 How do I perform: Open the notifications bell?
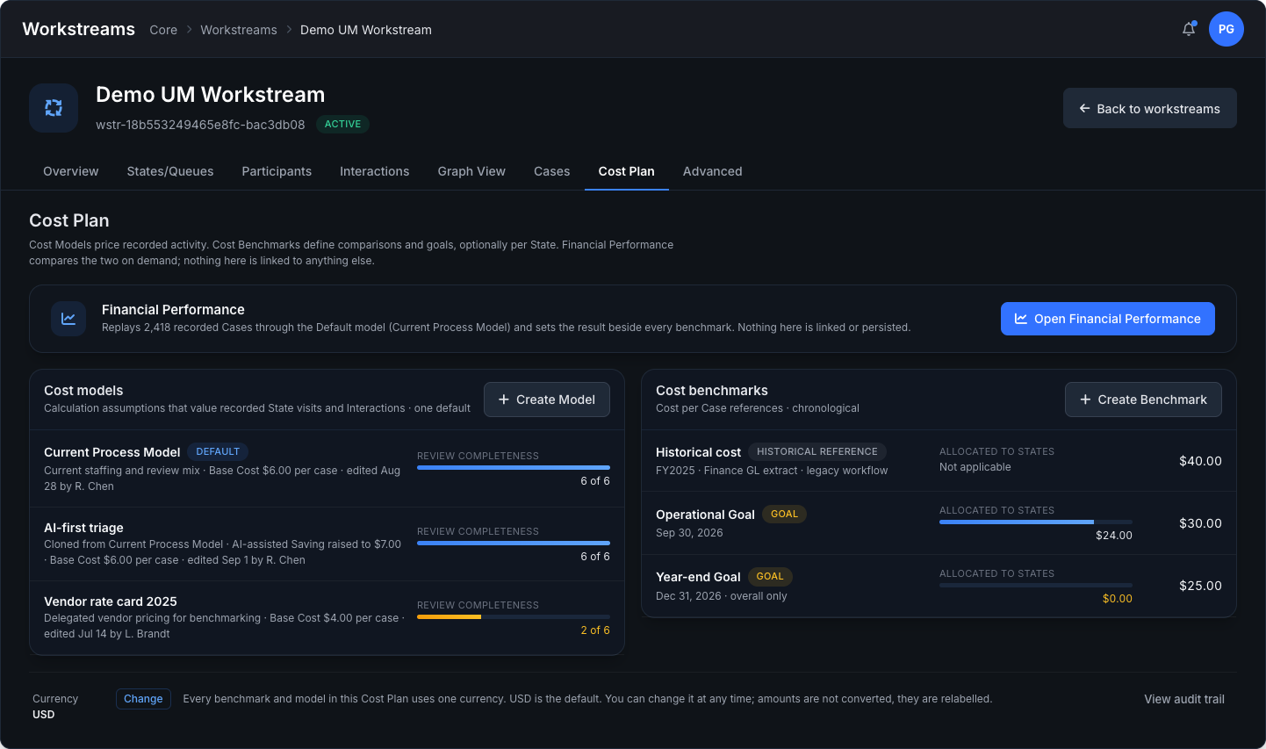[1189, 29]
